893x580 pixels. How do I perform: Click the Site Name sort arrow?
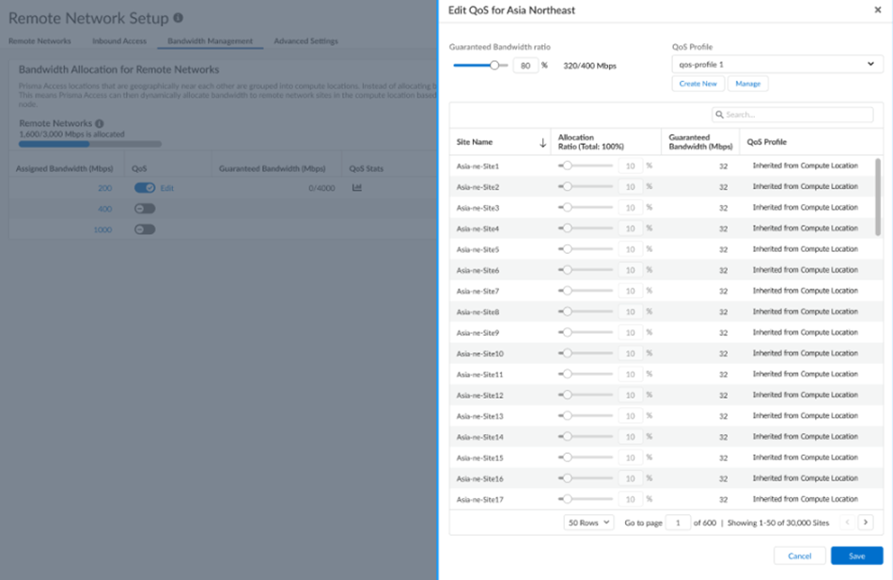(542, 143)
